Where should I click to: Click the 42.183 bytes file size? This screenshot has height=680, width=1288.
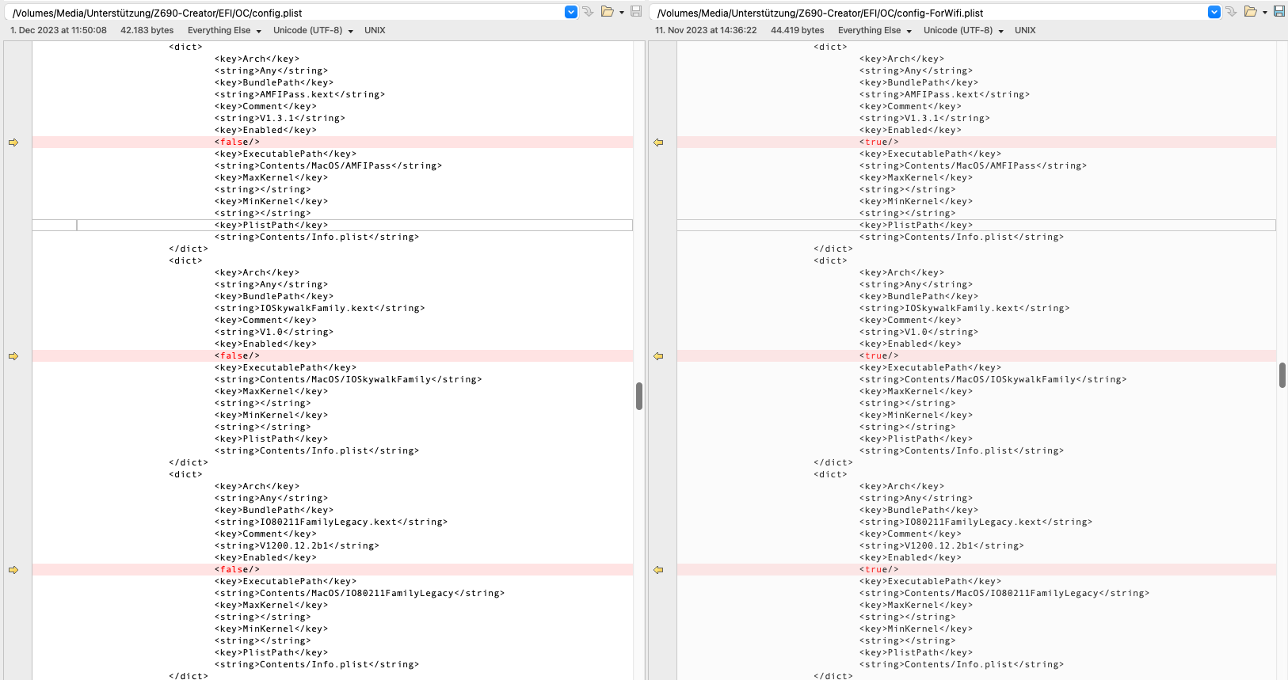[147, 30]
